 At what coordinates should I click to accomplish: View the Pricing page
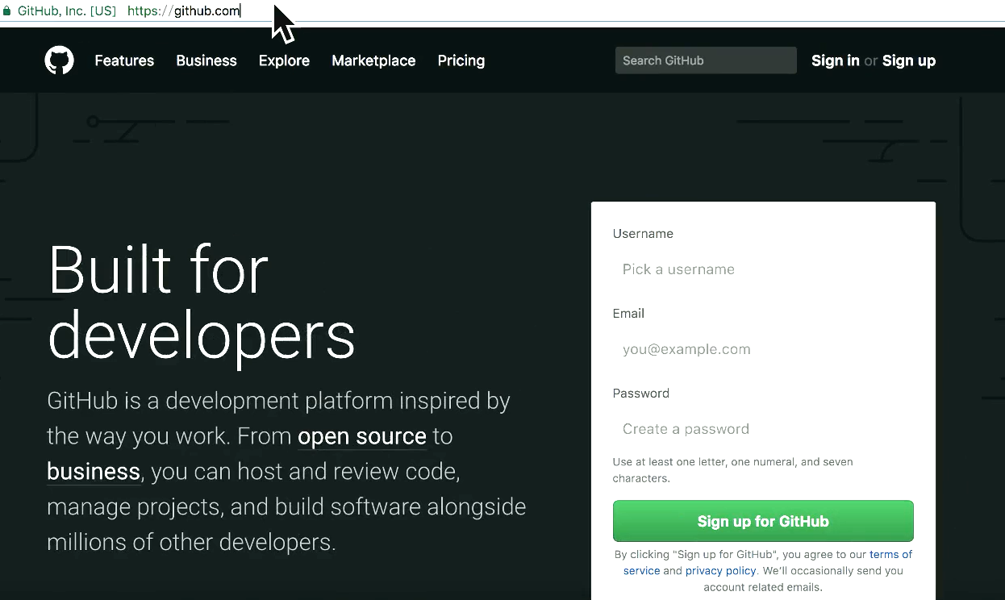point(461,60)
